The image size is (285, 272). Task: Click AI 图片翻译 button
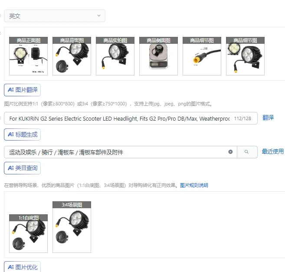(23, 90)
